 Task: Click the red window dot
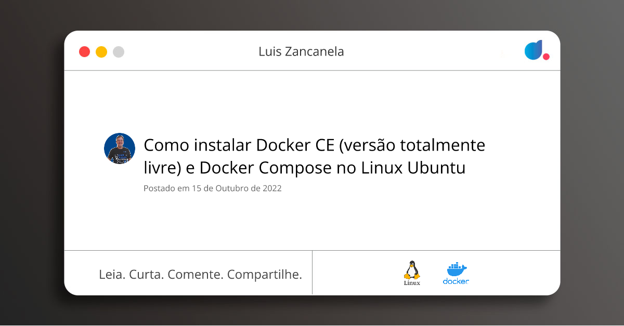(84, 52)
